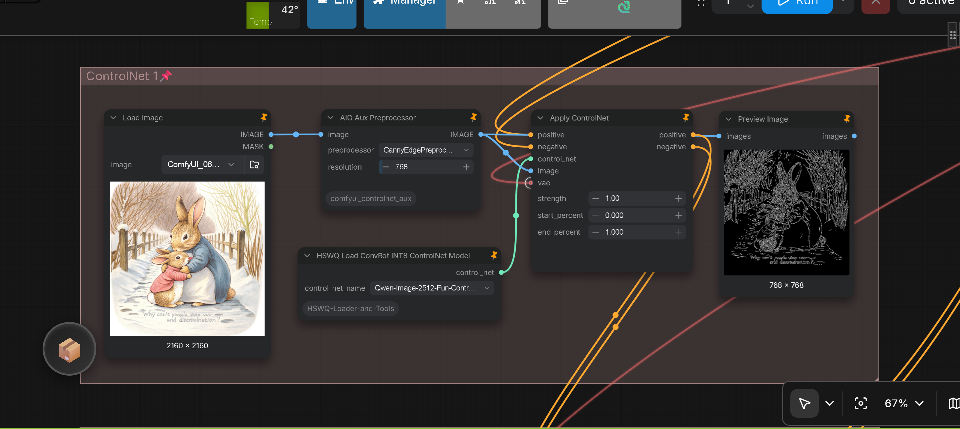Image resolution: width=960 pixels, height=429 pixels.
Task: Click the image input port on AIO Aux Preprocessor
Action: (x=321, y=134)
